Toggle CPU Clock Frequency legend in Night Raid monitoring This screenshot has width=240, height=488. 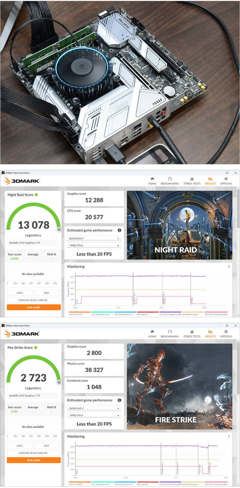(x=171, y=314)
